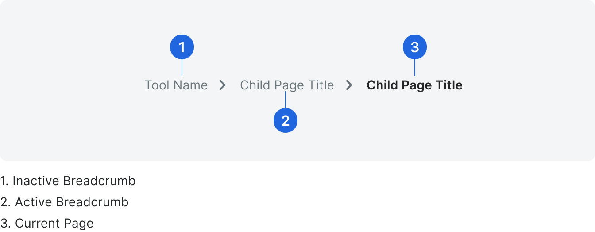Click the chevron right after Tool Name
The height and width of the screenshot is (232, 595).
click(x=223, y=85)
